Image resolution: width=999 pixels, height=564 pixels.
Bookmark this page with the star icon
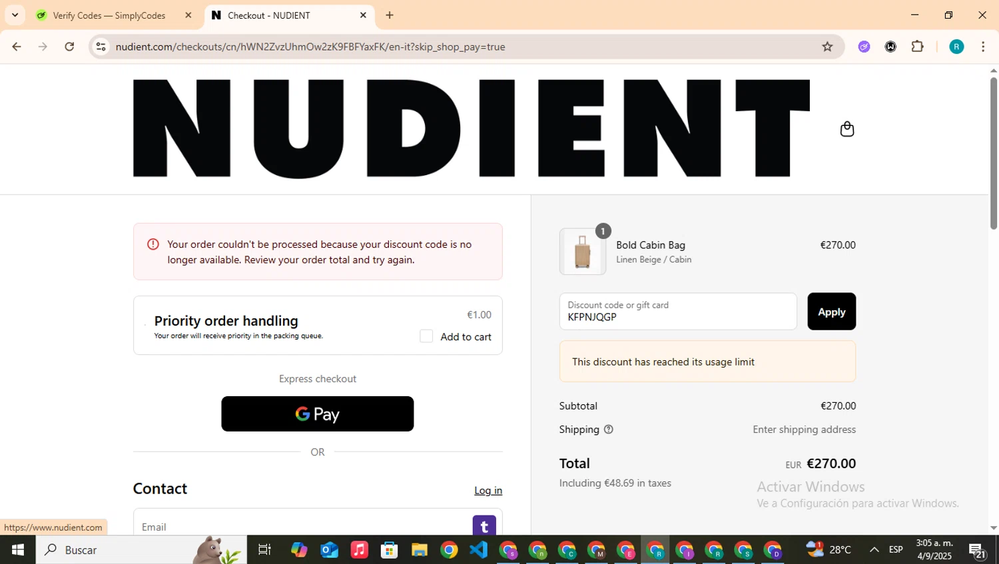pyautogui.click(x=827, y=47)
